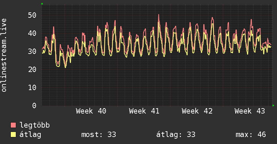Click the yellow átlag legend swatch

[x=13, y=135]
